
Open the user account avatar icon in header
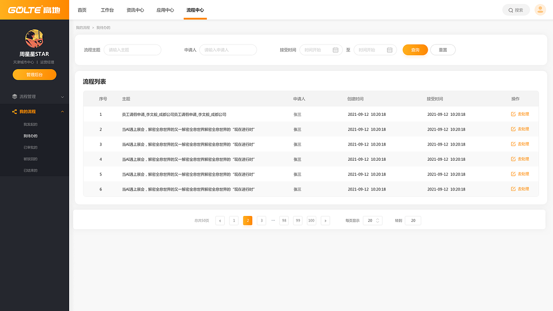tap(540, 10)
